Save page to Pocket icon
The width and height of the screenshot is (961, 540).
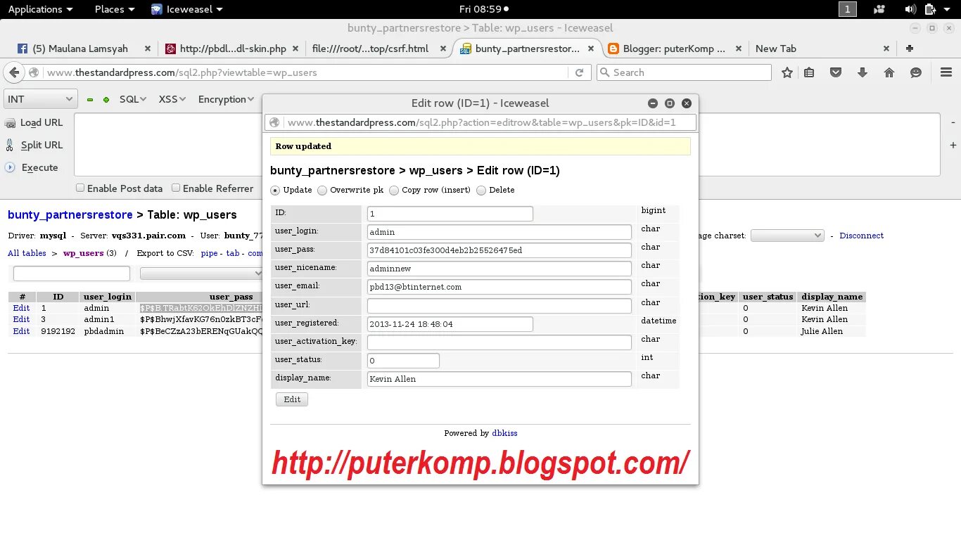[x=836, y=72]
